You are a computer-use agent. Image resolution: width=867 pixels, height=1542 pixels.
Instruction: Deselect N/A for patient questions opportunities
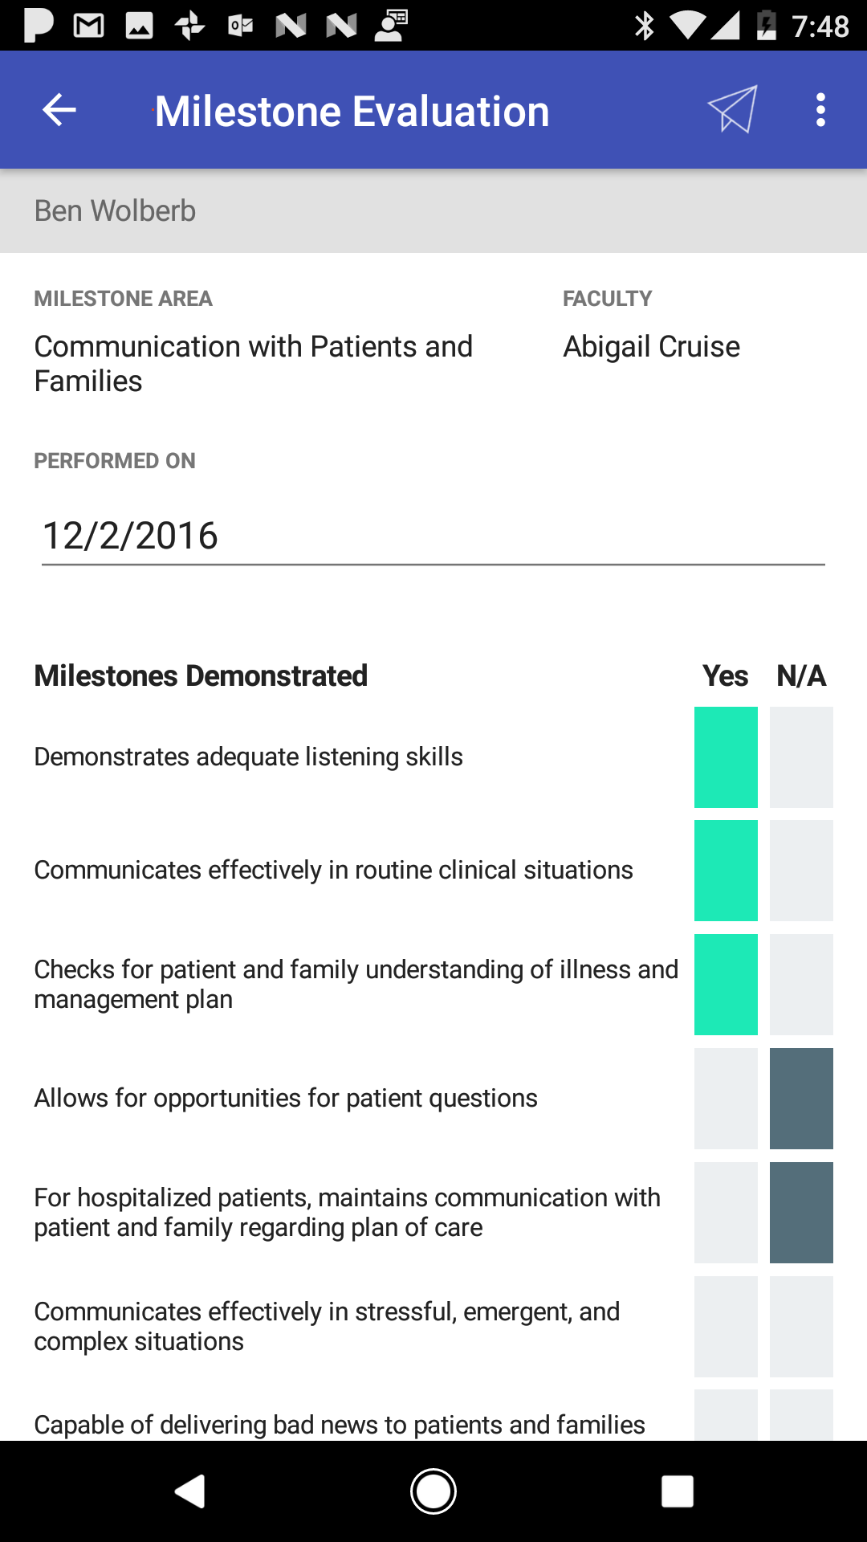(x=801, y=1099)
